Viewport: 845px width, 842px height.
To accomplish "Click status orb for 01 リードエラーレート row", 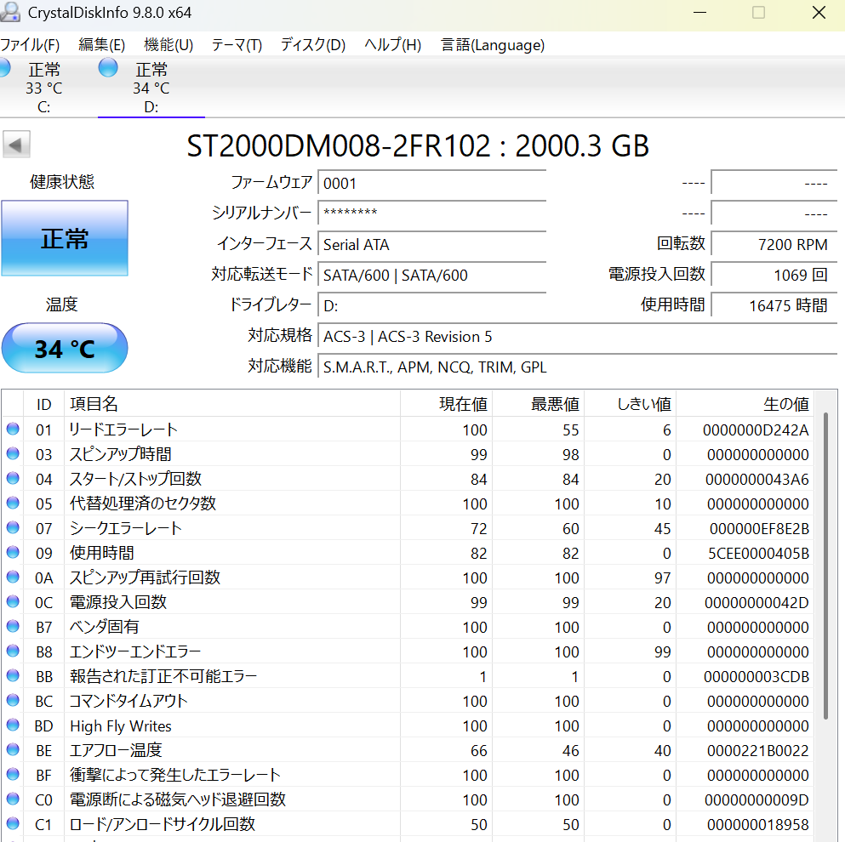I will point(13,430).
